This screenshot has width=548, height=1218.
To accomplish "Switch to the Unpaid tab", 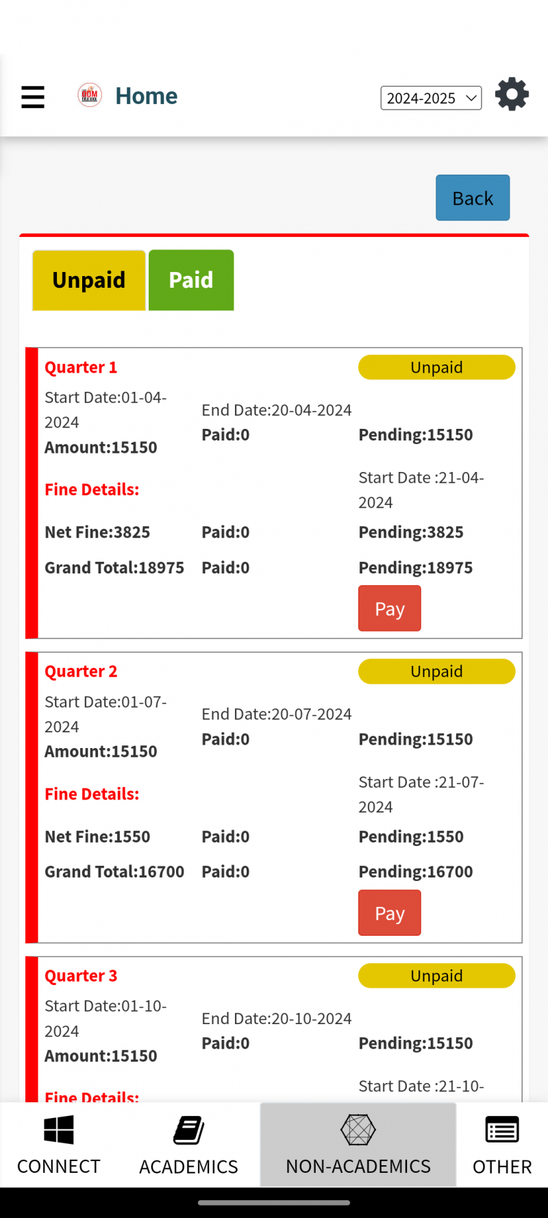I will 89,280.
